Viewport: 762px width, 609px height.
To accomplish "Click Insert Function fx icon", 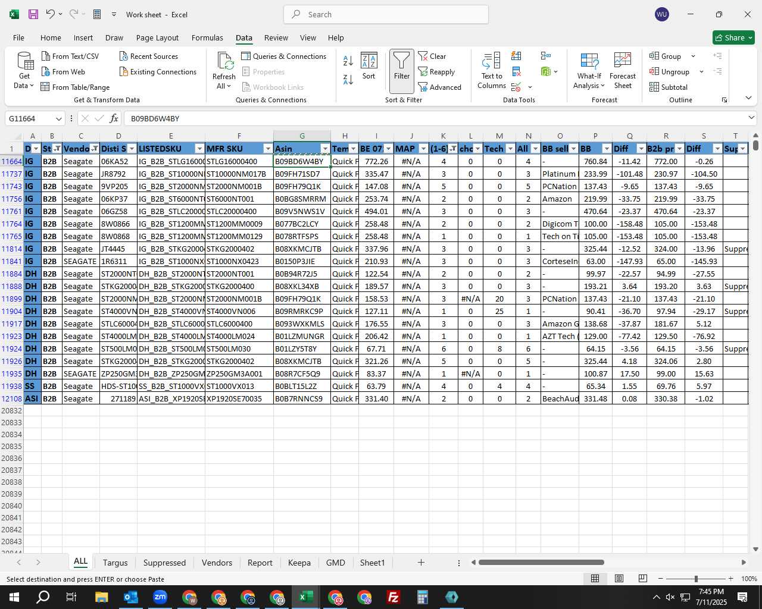I will coord(114,118).
